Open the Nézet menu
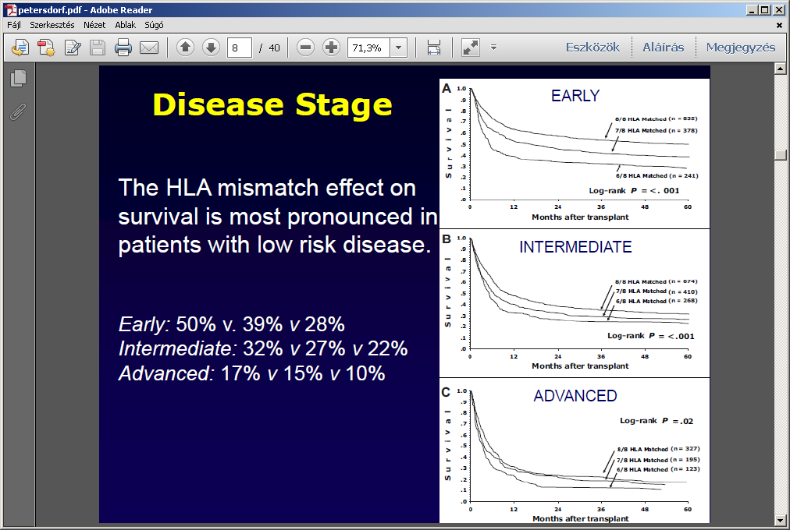The height and width of the screenshot is (530, 790). (x=94, y=25)
